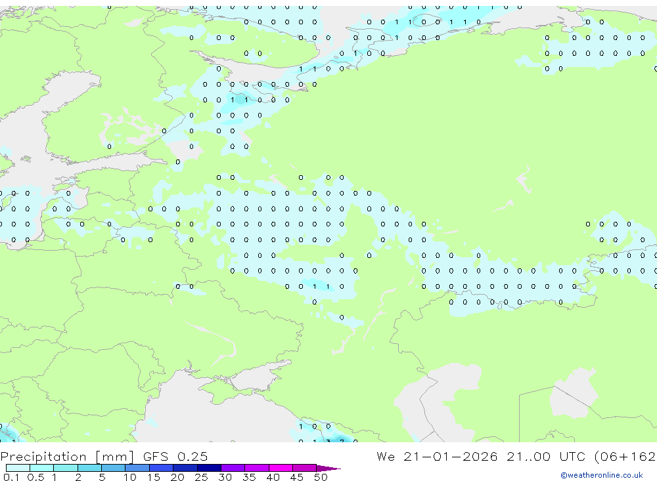Select the 35–40 mm violet legend swatch
This screenshot has height=481, width=657.
click(257, 468)
